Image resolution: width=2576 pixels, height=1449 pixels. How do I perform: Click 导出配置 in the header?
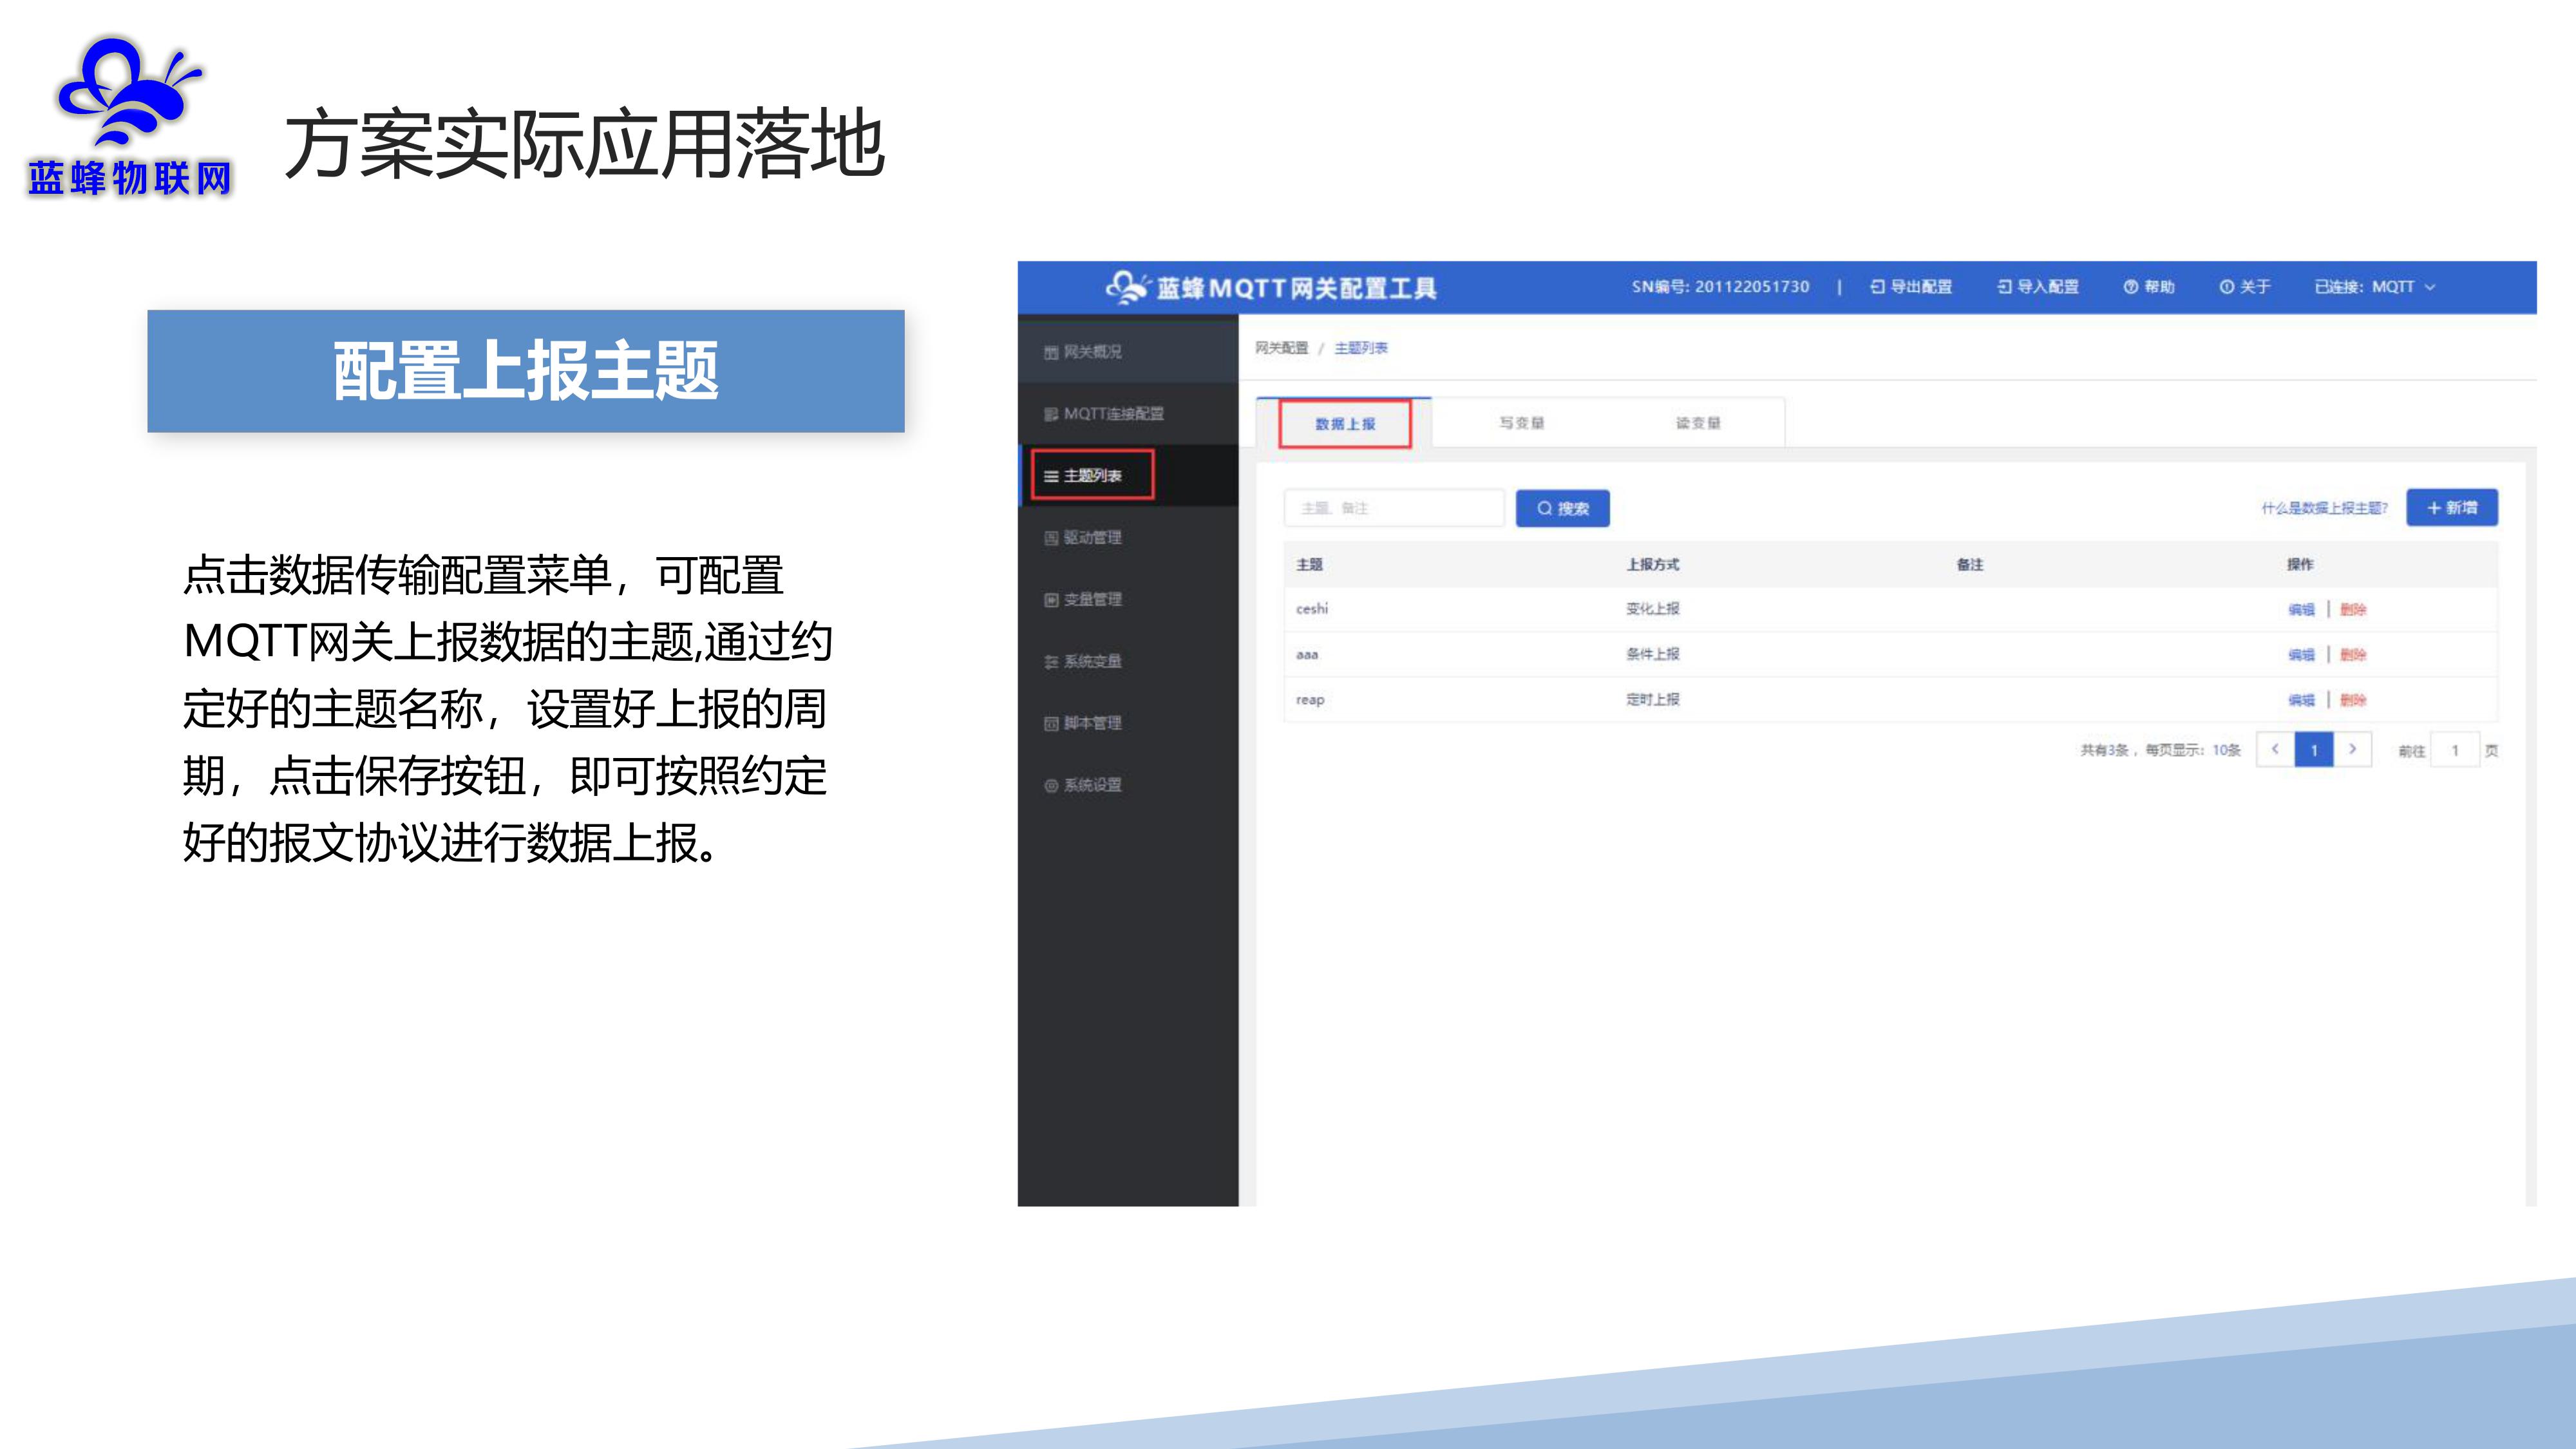pos(1911,287)
